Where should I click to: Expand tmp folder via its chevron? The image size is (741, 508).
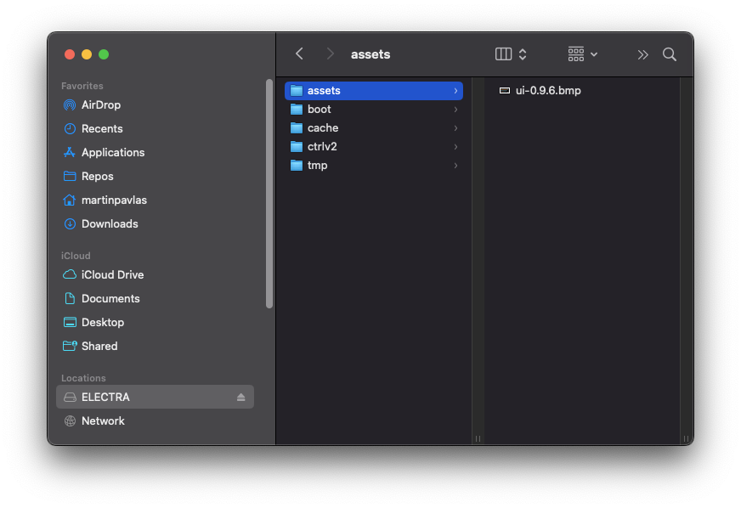pos(455,166)
